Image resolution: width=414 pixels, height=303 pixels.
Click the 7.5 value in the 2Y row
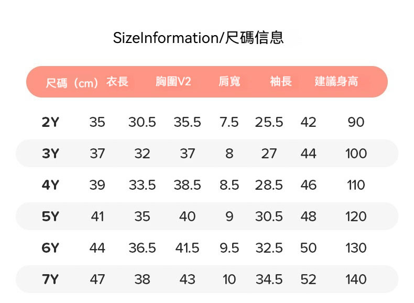(x=229, y=122)
